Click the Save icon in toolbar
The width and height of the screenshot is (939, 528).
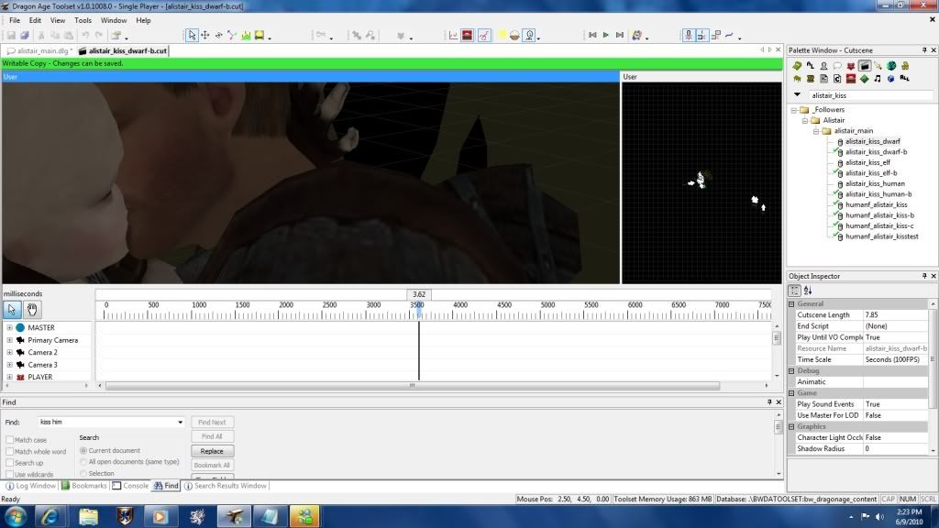click(11, 36)
